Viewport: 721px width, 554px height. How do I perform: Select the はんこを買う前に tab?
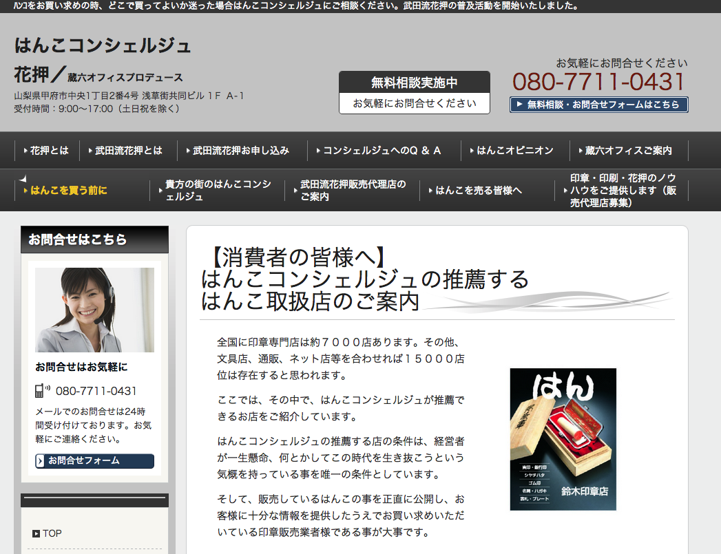68,191
